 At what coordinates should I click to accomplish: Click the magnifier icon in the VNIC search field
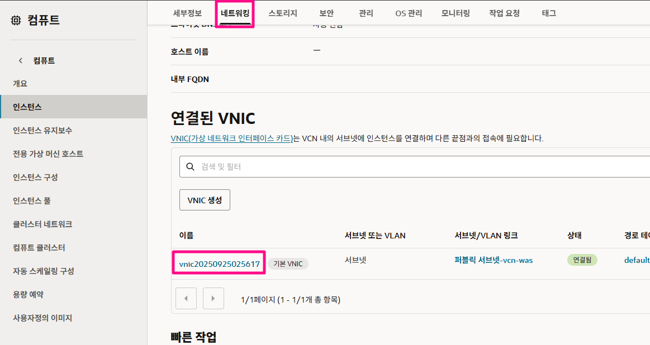tap(191, 166)
